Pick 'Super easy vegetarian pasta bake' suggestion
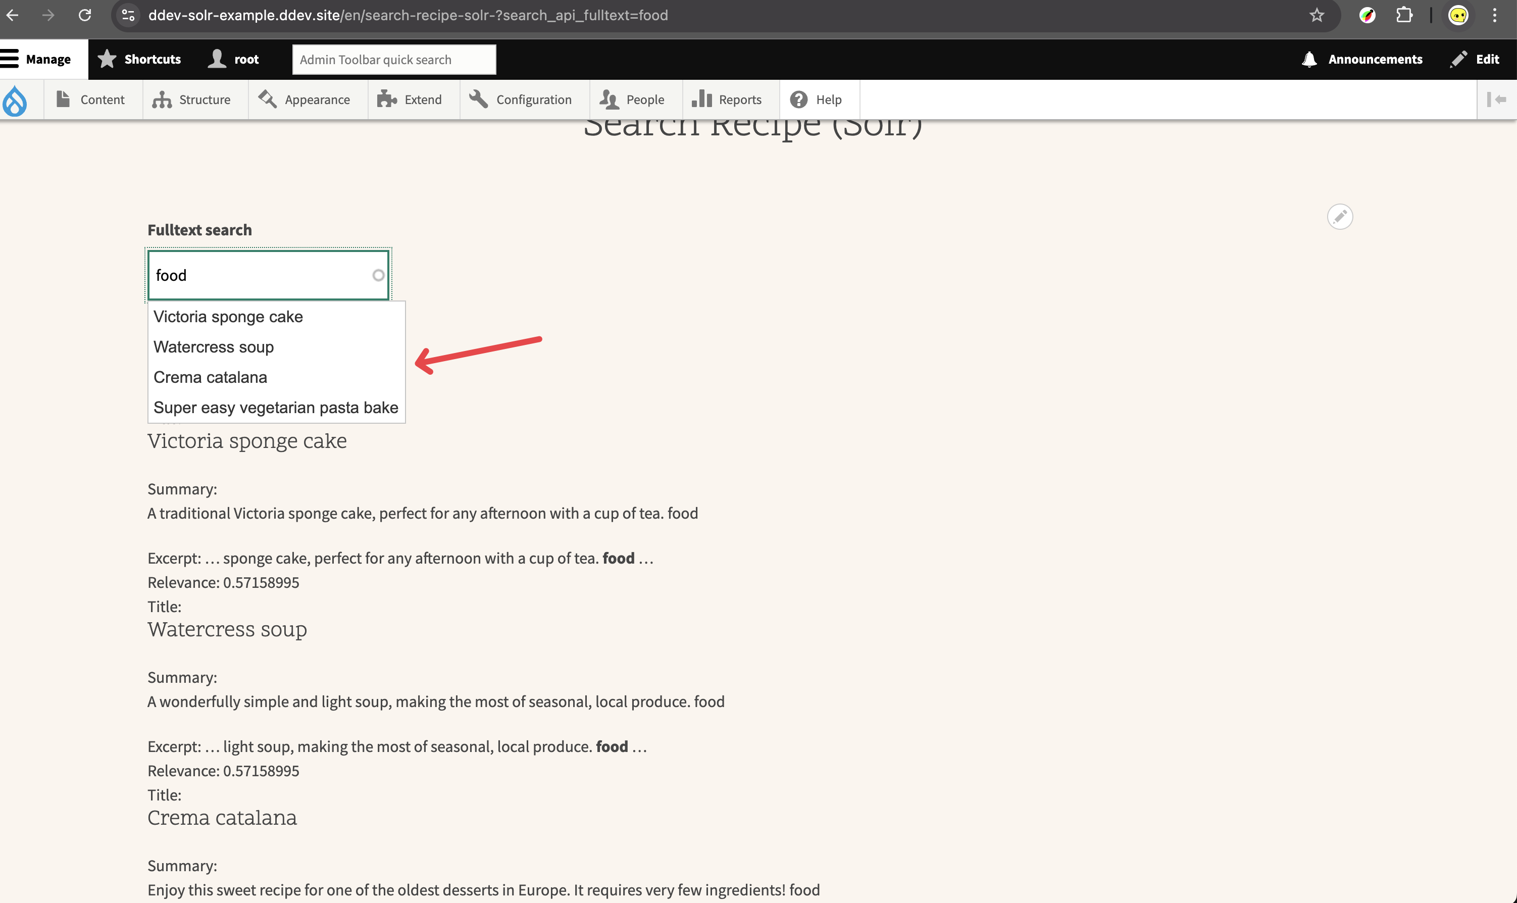The image size is (1517, 903). click(x=276, y=408)
